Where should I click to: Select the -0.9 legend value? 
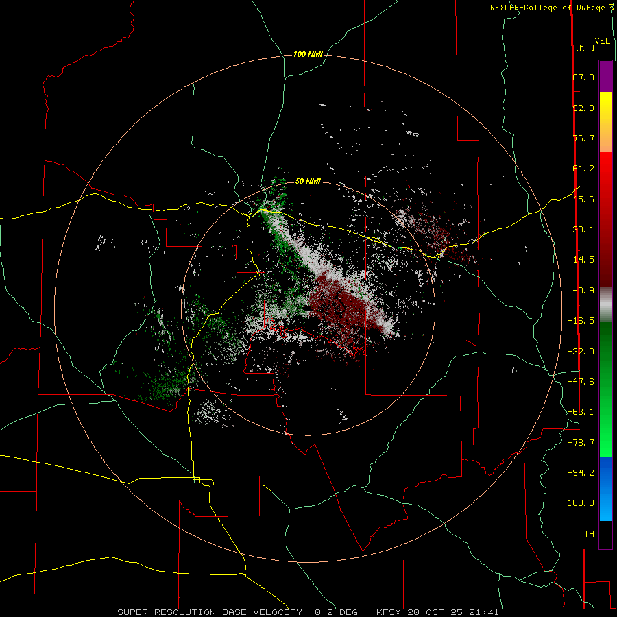coord(583,291)
